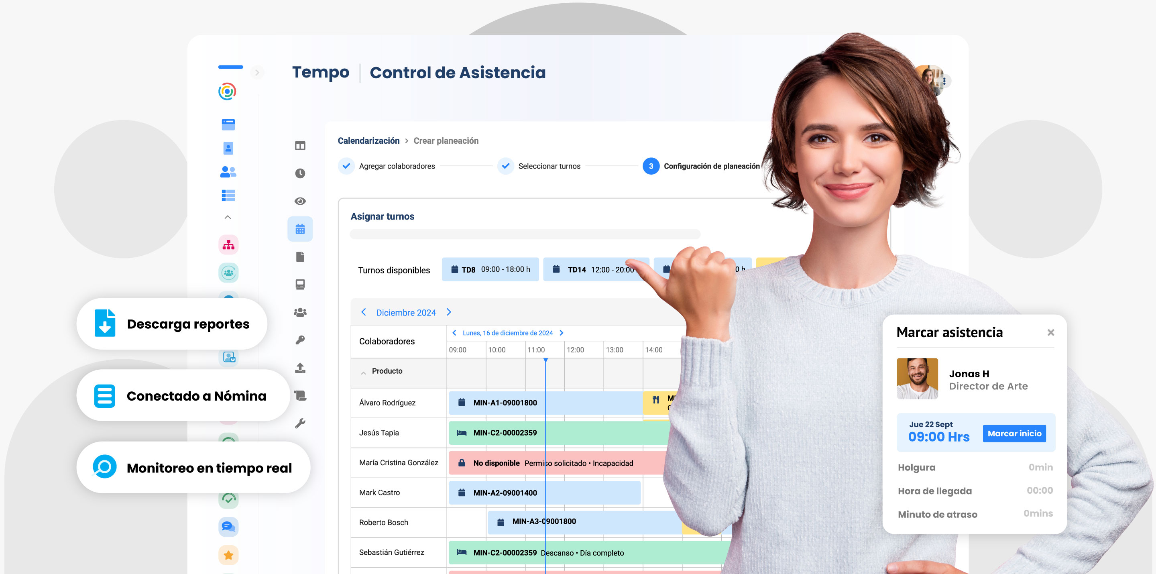This screenshot has width=1156, height=574.
Task: Toggle the Agregar colaboradores completed checkmark
Action: pos(346,166)
